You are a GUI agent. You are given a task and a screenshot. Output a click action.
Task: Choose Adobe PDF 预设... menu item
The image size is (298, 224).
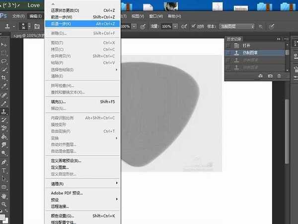82,193
